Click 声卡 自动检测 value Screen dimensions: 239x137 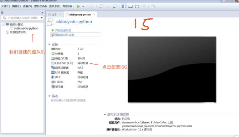83,77
